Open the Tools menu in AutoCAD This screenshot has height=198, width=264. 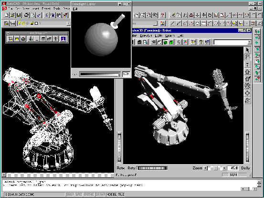pos(56,9)
